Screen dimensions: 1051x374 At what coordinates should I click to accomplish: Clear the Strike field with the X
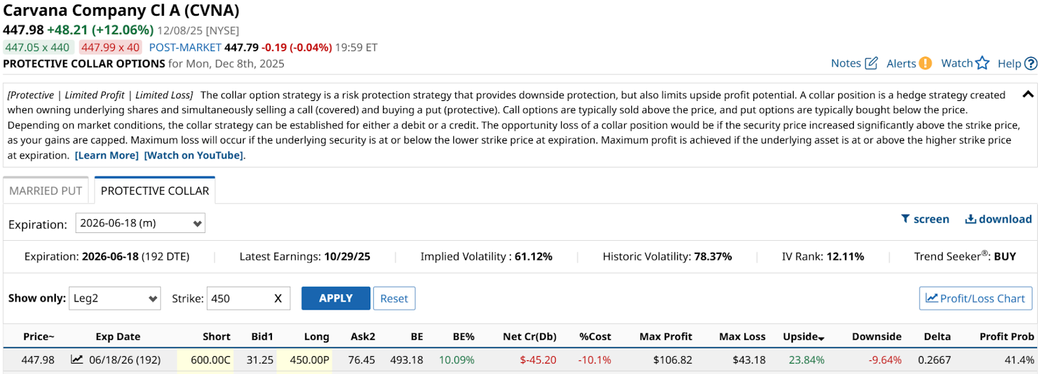point(278,299)
